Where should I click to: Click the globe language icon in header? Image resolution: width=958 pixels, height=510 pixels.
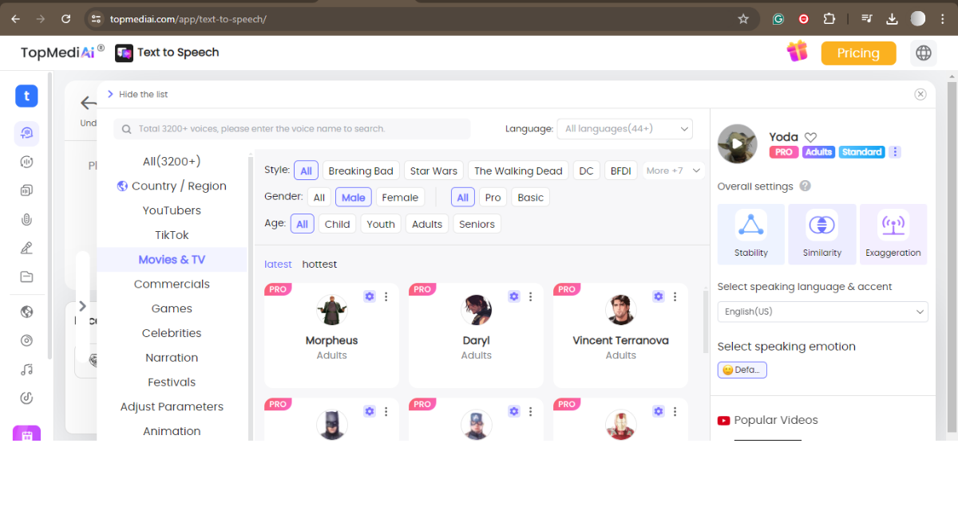[x=924, y=53]
